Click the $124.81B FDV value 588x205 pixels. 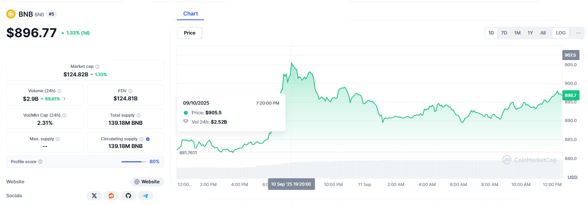[x=126, y=98]
